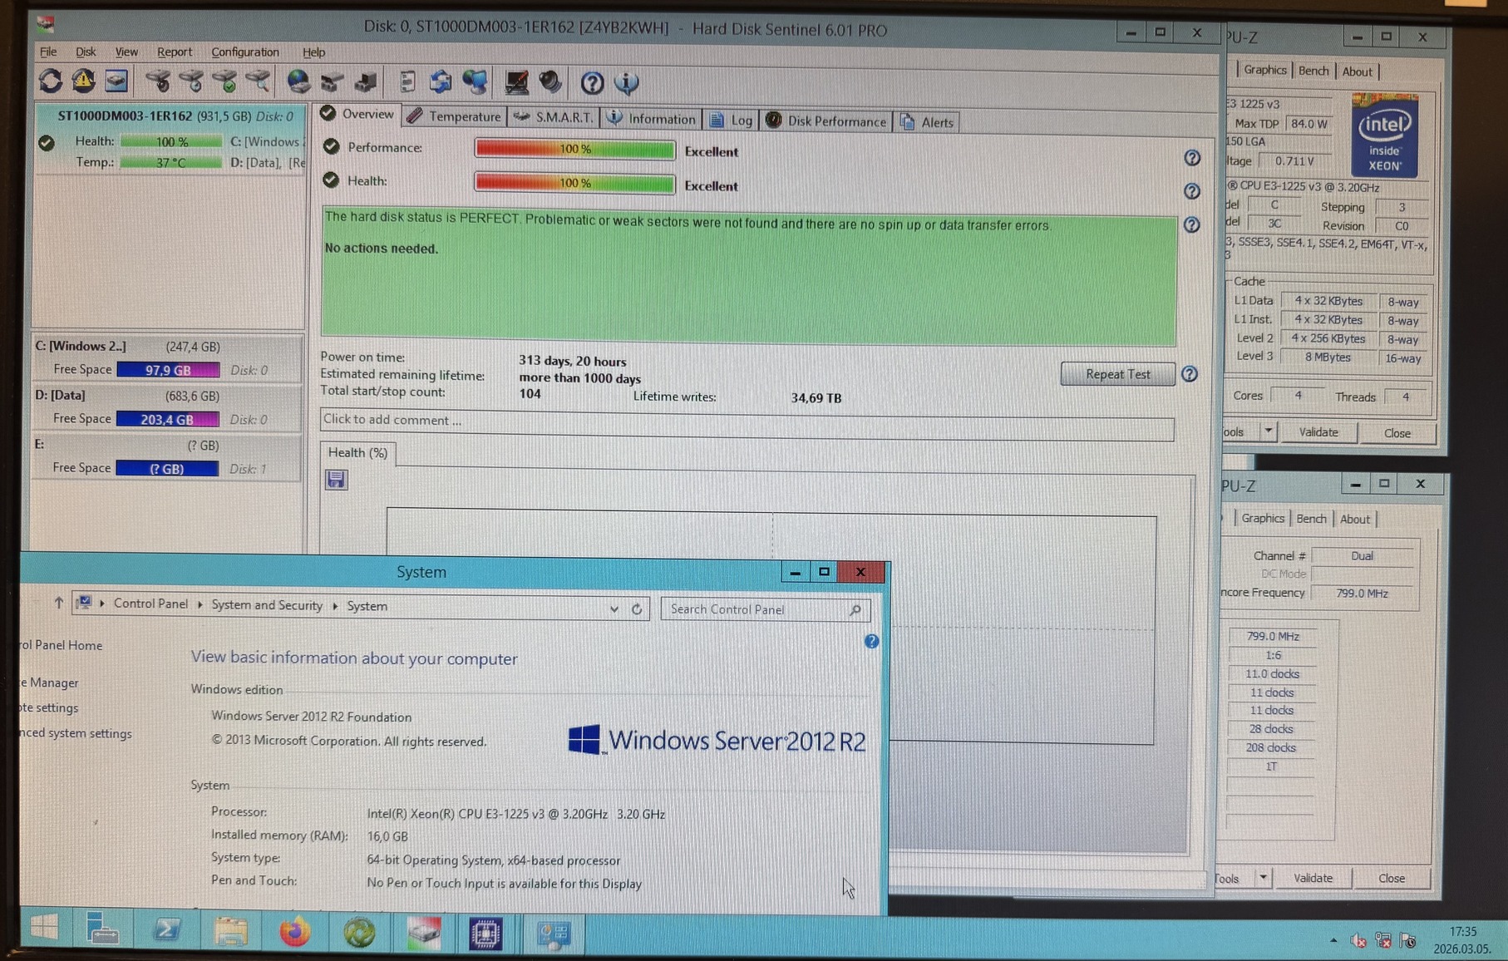Open the Configuration menu
This screenshot has width=1508, height=961.
245,52
